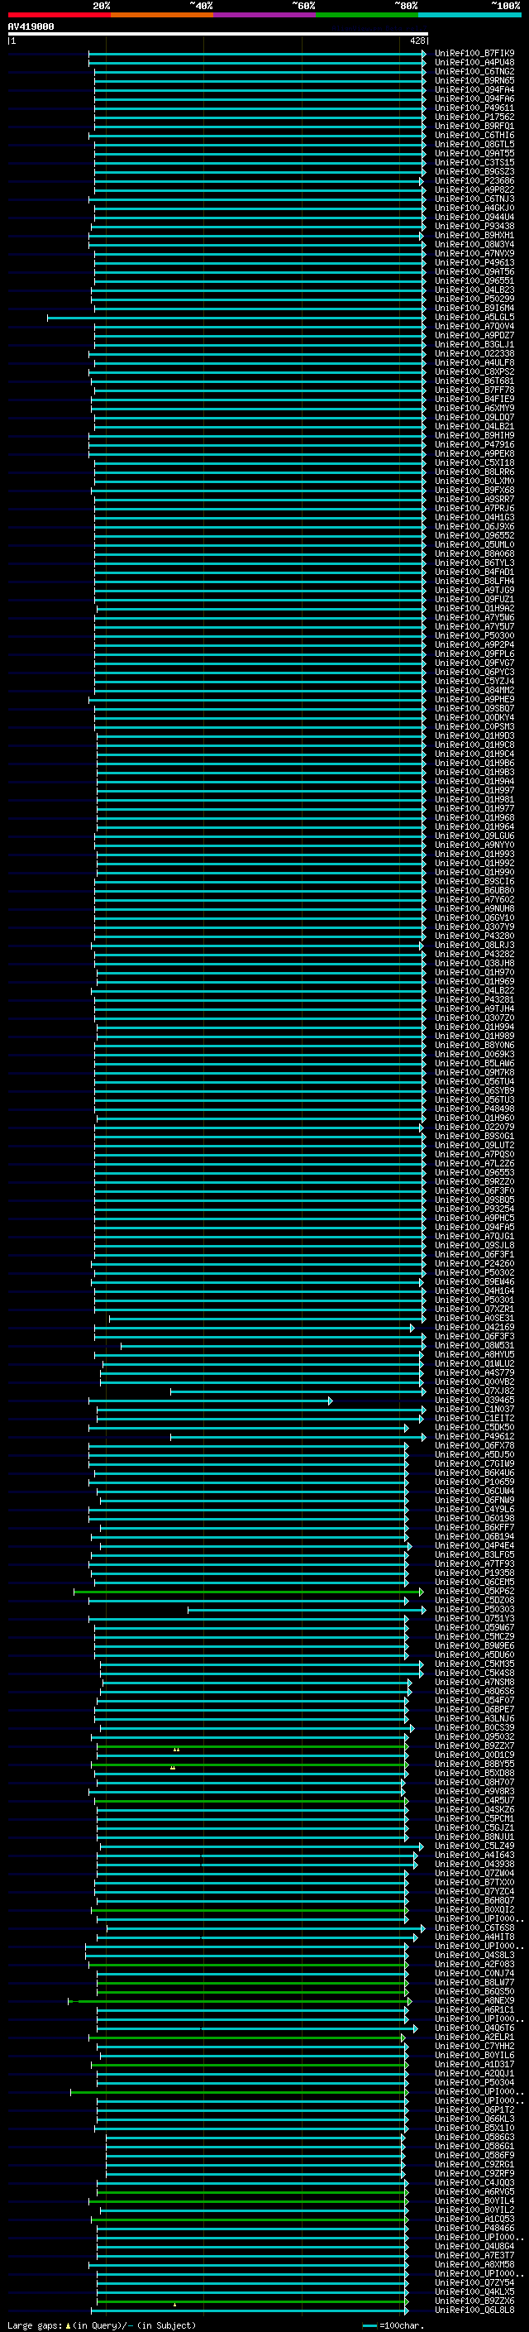Select the UniRef100_A9P822 label
The width and height of the screenshot is (529, 2332).
pyautogui.click(x=474, y=189)
